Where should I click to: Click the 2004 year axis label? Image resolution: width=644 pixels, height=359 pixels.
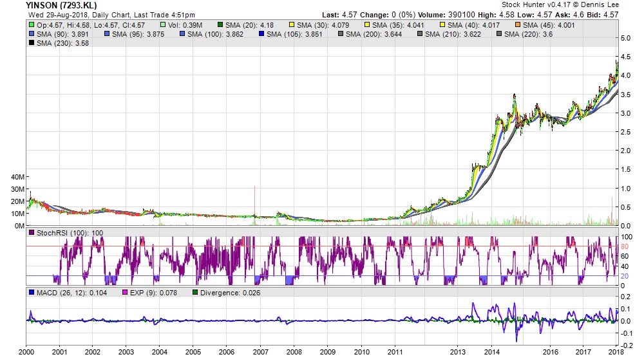click(159, 352)
